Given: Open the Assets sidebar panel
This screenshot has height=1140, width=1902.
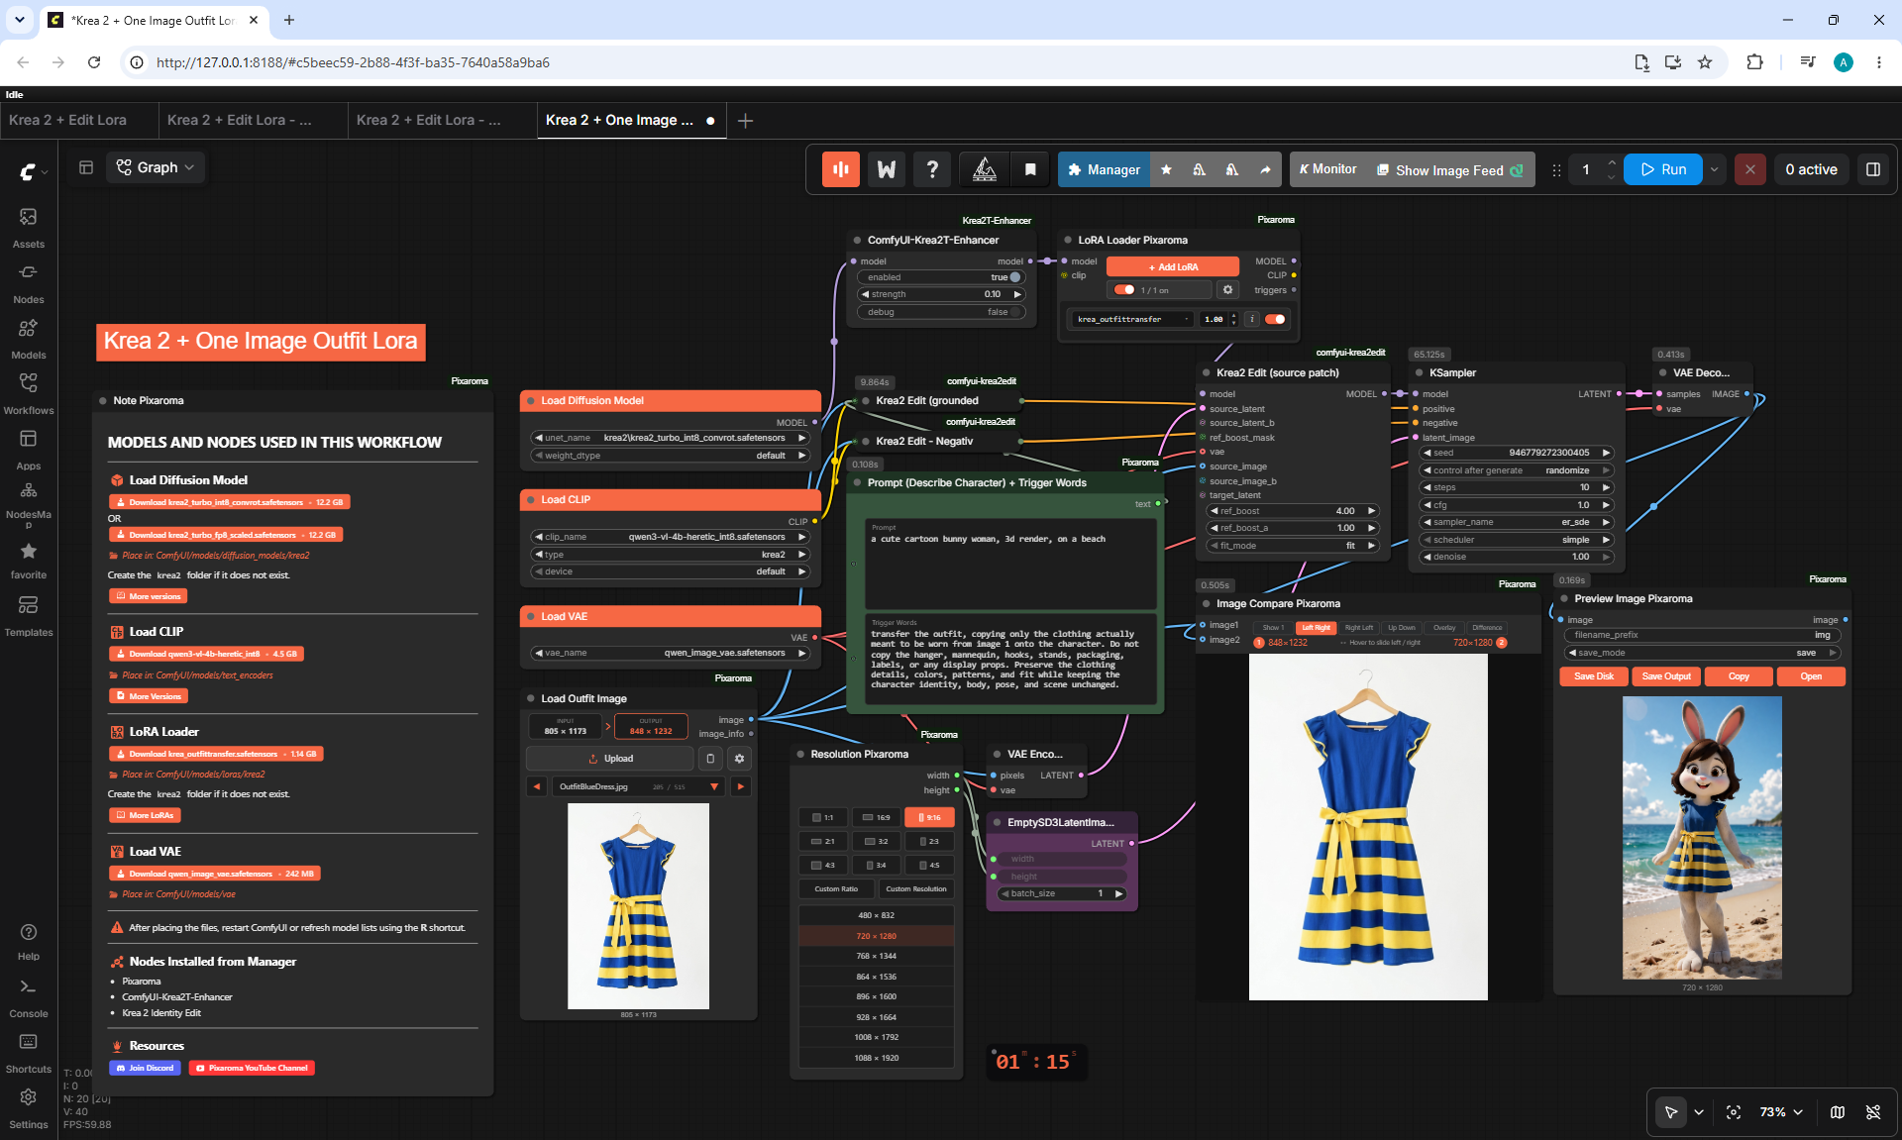Looking at the screenshot, I should click(x=28, y=227).
